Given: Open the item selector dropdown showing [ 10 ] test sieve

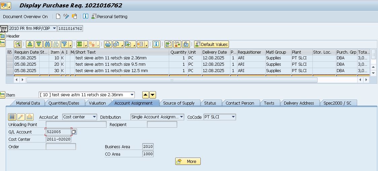Looking at the screenshot, I should (x=132, y=95).
